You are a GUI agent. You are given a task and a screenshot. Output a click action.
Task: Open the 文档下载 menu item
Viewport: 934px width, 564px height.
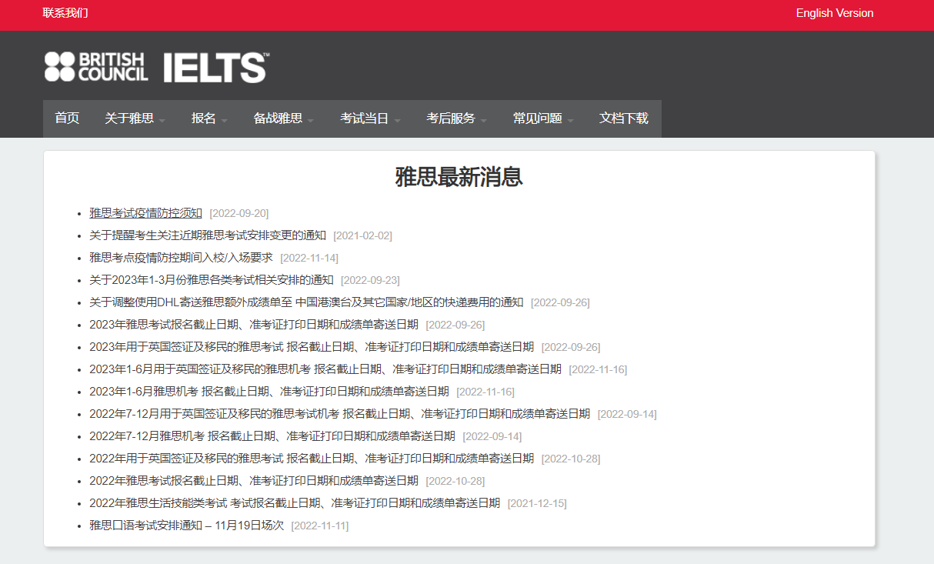[624, 118]
